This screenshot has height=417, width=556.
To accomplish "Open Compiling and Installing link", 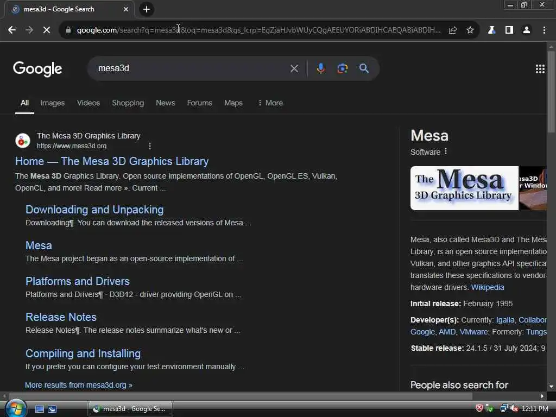I will click(x=83, y=353).
